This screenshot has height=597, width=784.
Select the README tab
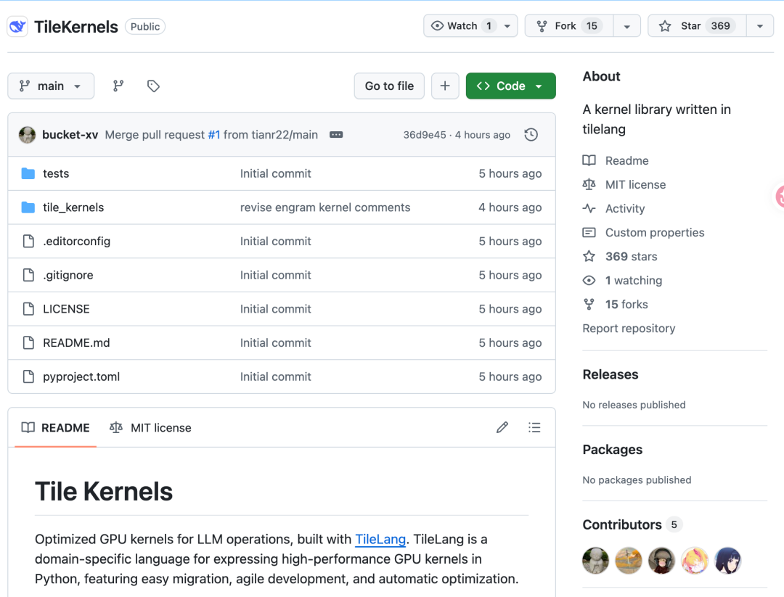point(56,428)
